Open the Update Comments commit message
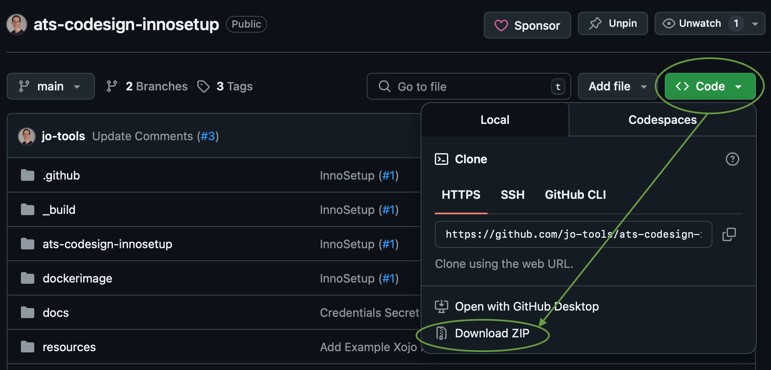771x370 pixels. click(143, 136)
